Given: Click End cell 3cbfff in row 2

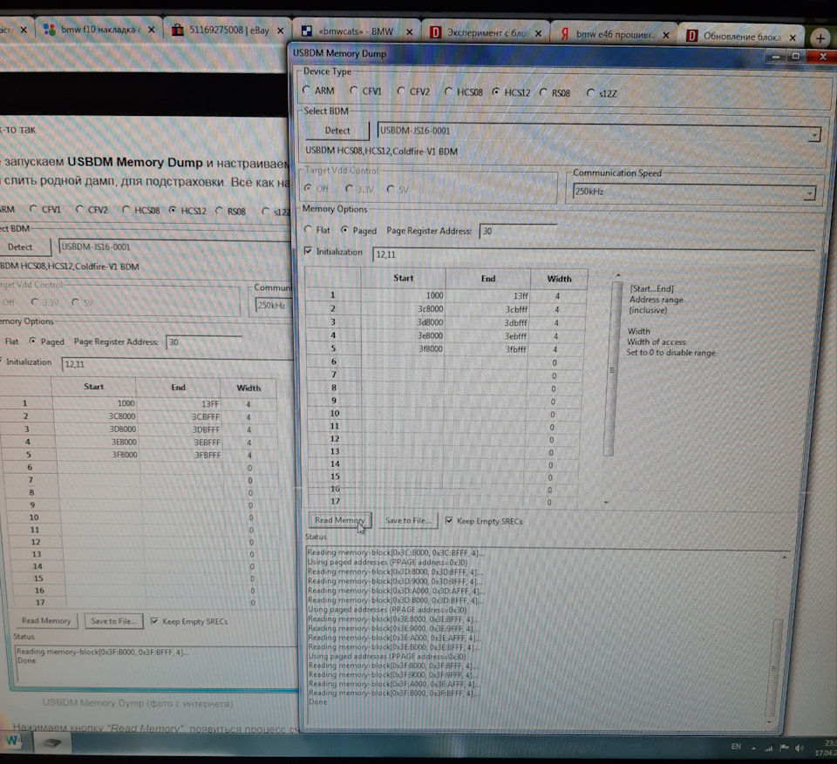Looking at the screenshot, I should point(488,309).
